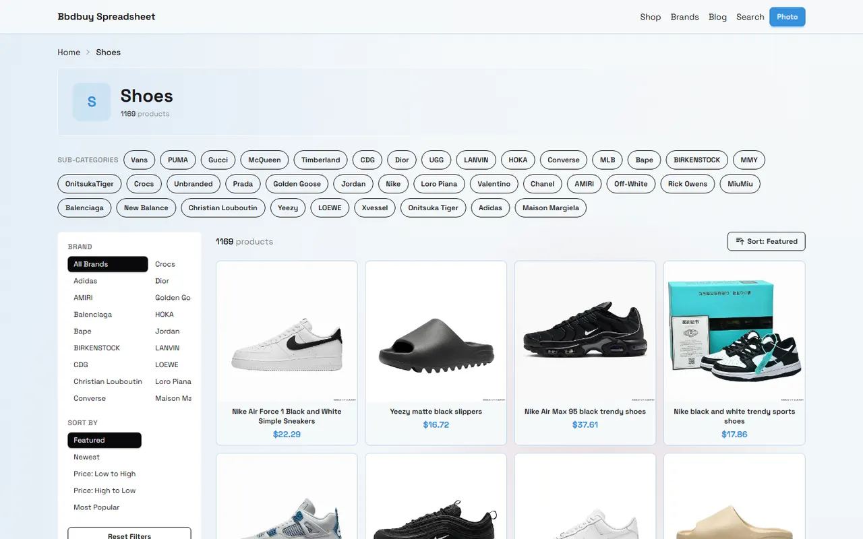863x539 pixels.
Task: Select the McQueen sub-category chip
Action: point(265,160)
